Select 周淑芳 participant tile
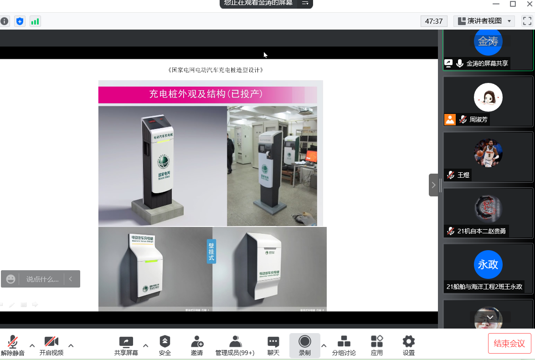Screen dimensions: 535x360 coord(488,101)
